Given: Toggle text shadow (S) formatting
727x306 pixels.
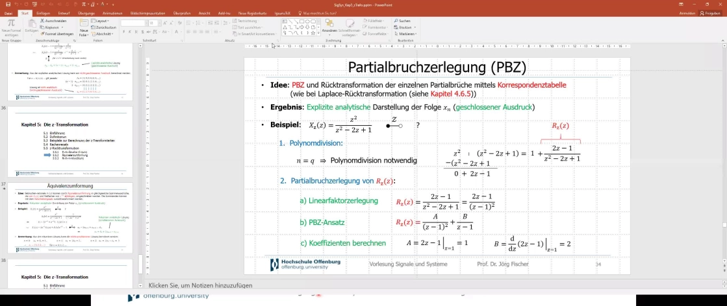Looking at the screenshot, I should pos(142,33).
